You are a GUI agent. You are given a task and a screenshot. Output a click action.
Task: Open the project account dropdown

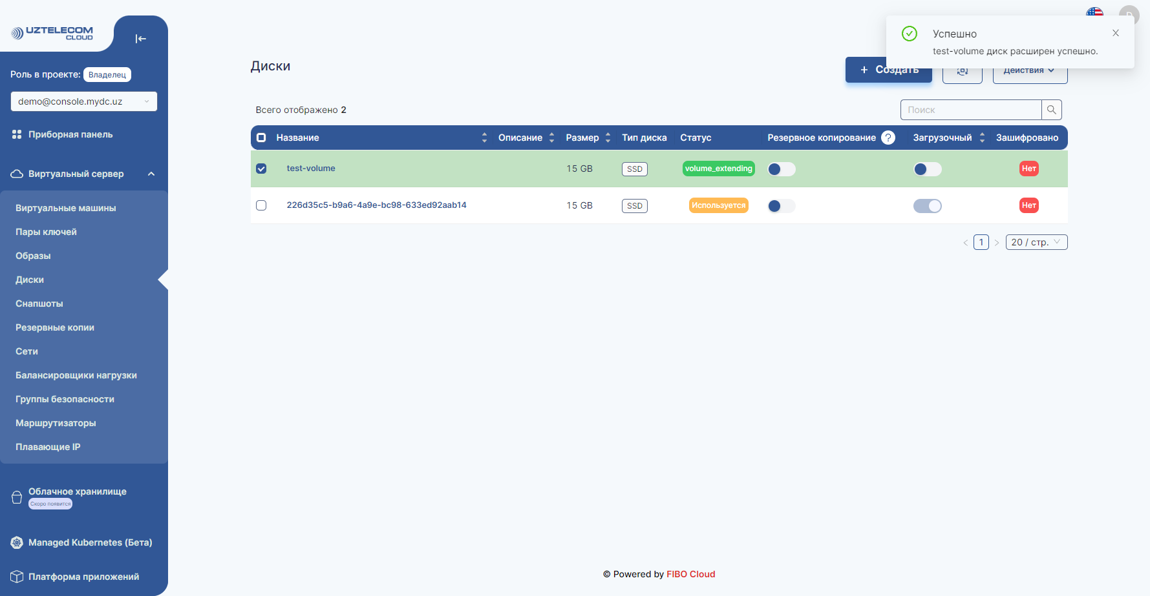point(83,101)
